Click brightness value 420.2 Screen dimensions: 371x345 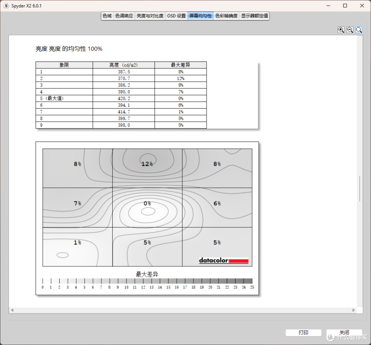124,98
